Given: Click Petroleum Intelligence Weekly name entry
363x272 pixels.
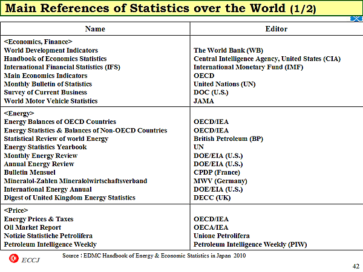Looking at the screenshot, I should 50,244.
